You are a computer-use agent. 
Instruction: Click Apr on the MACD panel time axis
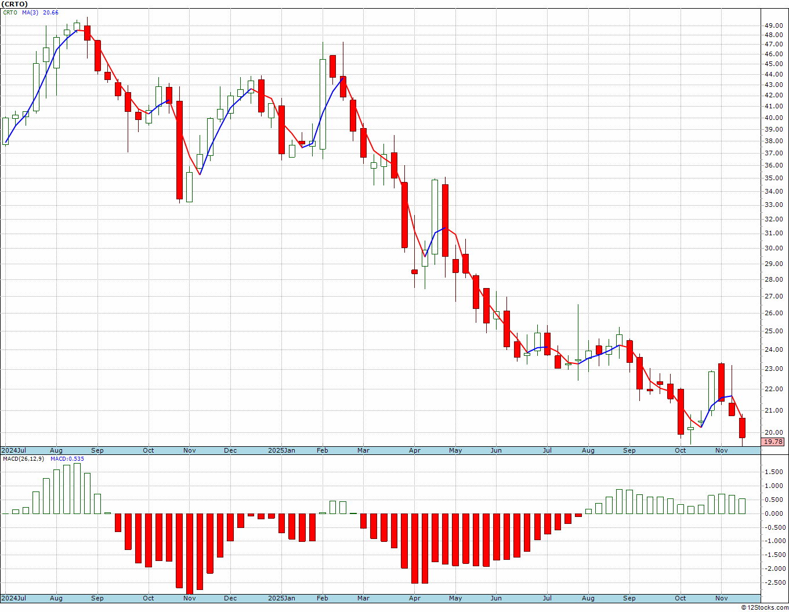pos(415,598)
